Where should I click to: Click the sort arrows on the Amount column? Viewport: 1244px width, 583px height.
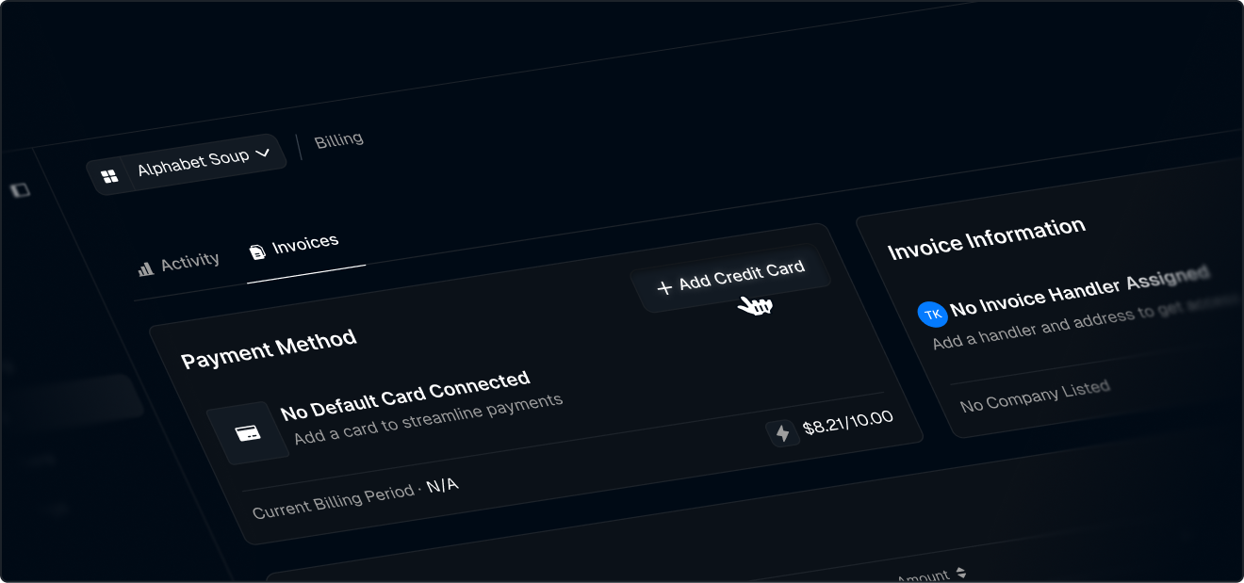(962, 573)
